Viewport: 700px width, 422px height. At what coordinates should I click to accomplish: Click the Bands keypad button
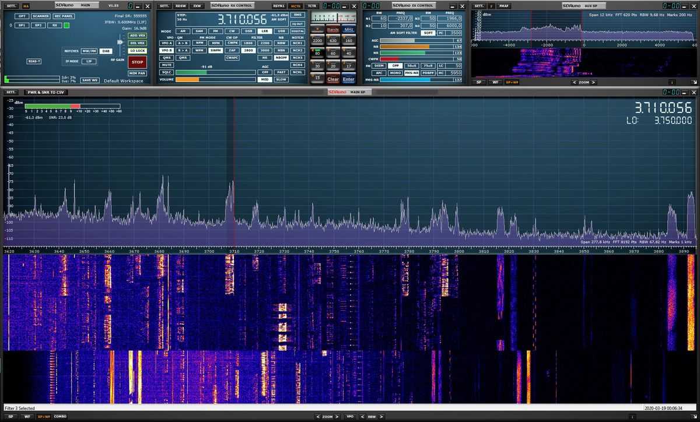coord(333,29)
